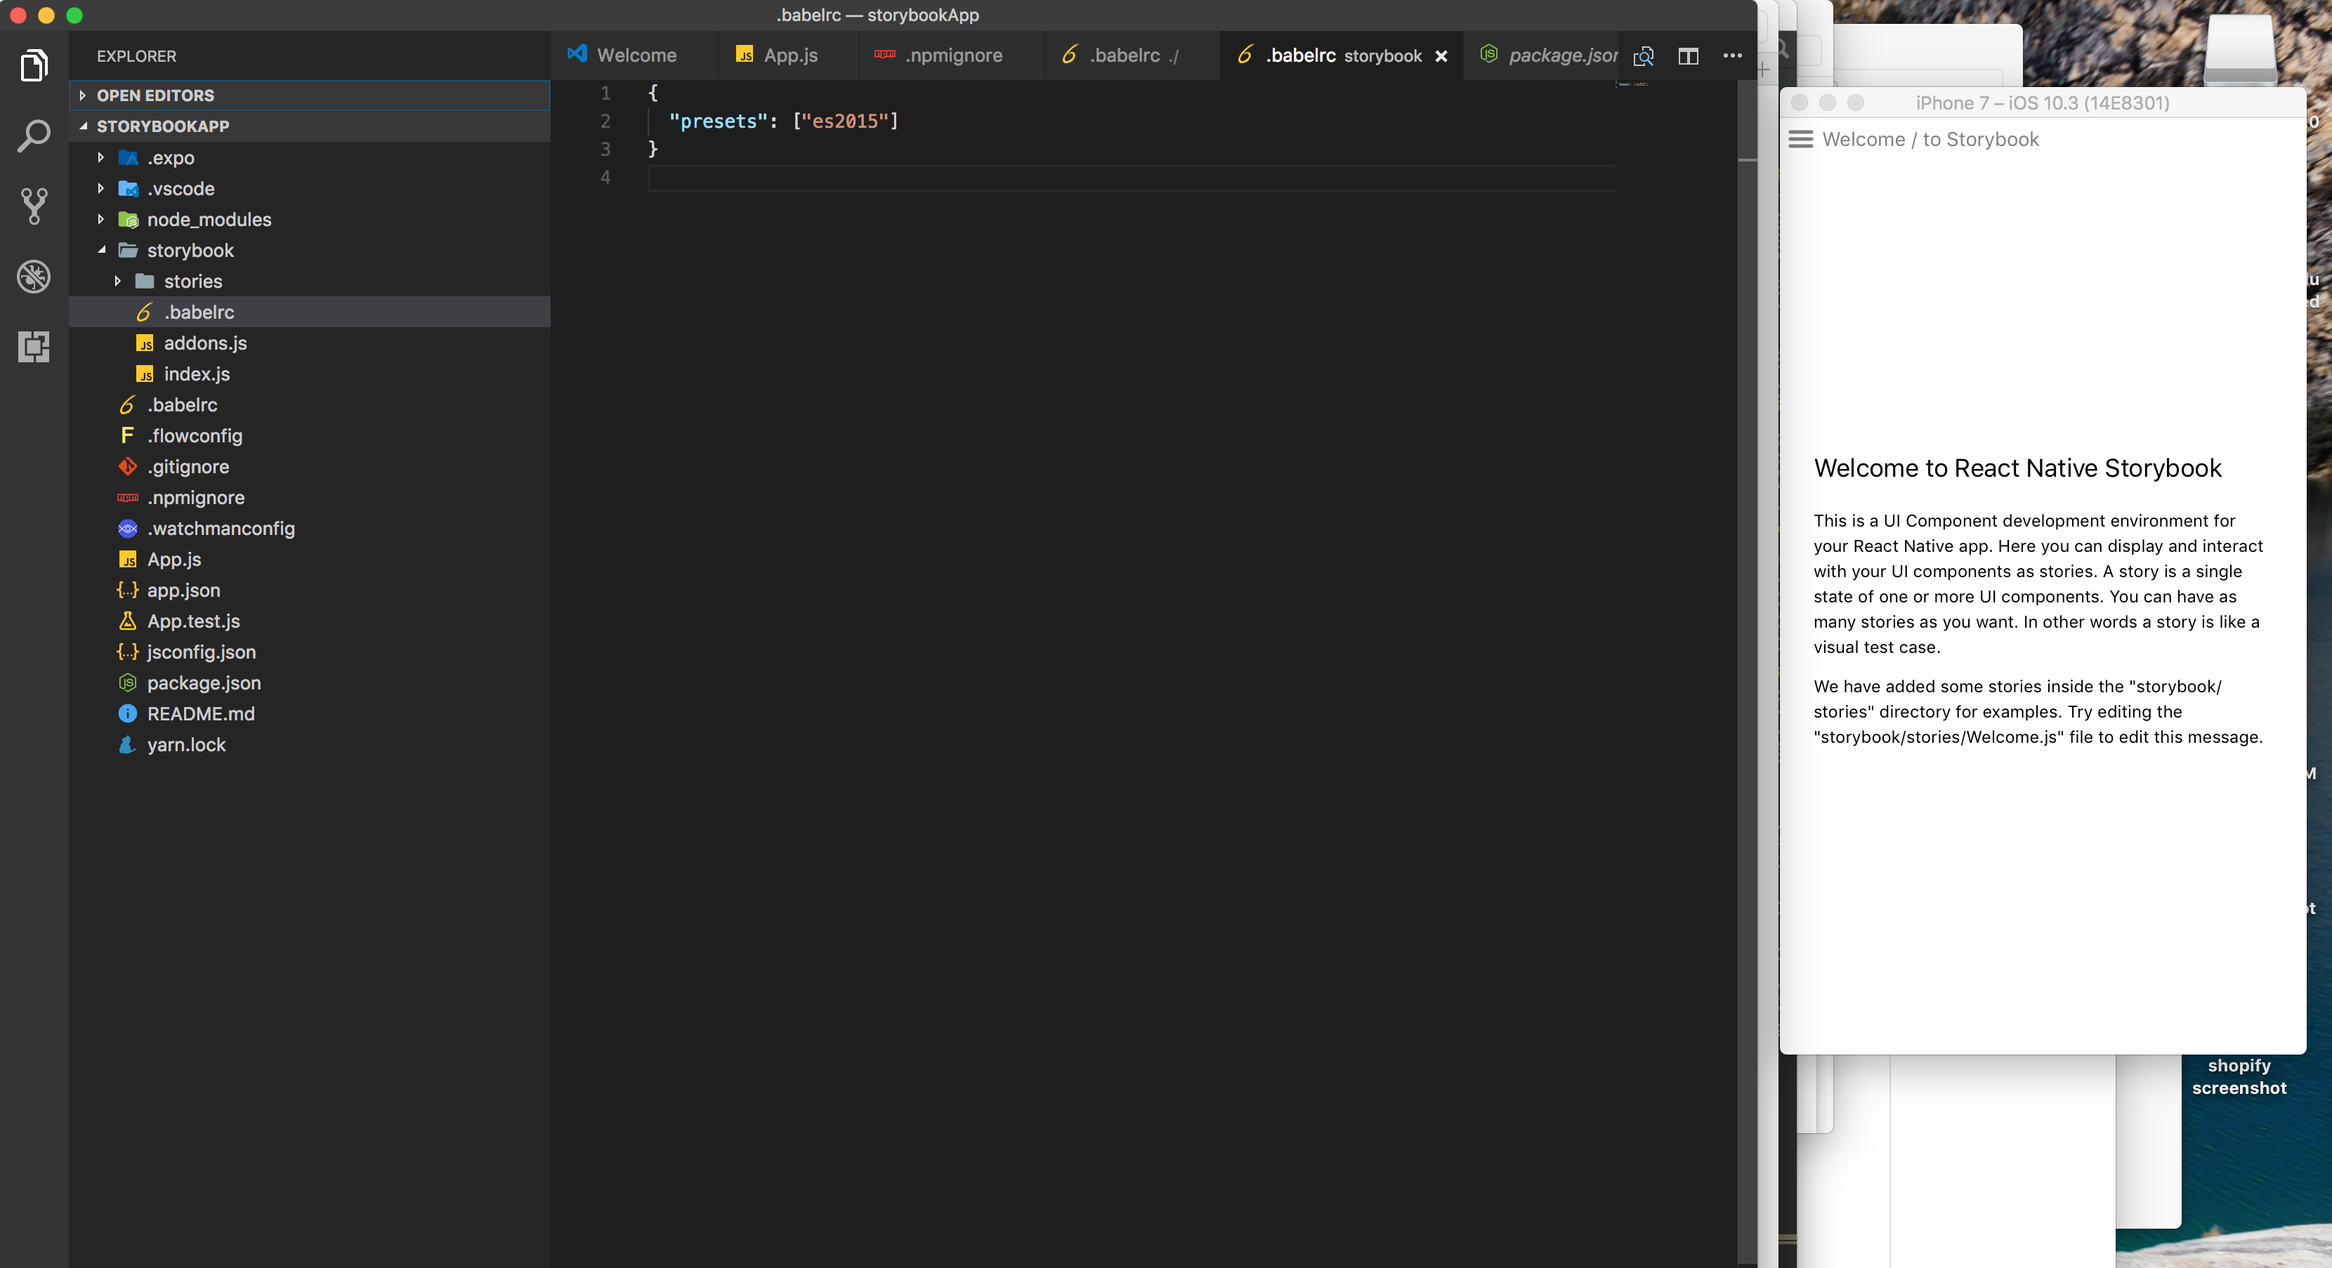Open the Extensions view icon

click(34, 347)
